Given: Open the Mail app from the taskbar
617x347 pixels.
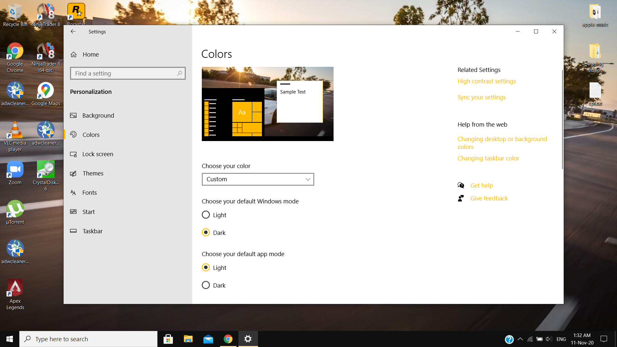Looking at the screenshot, I should pyautogui.click(x=208, y=339).
